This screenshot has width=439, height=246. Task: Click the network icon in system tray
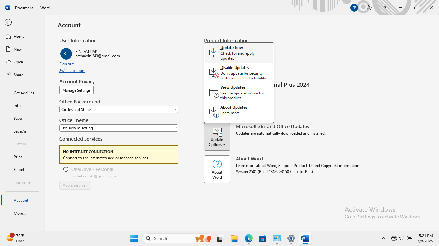[x=394, y=238]
